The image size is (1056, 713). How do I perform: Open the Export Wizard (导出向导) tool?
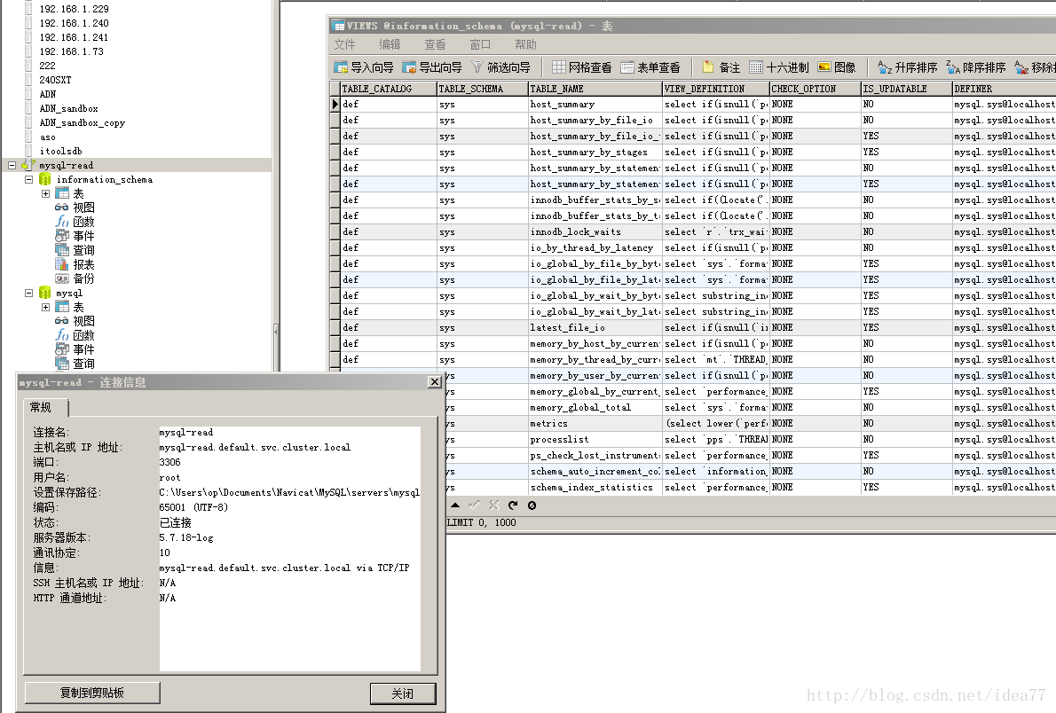click(x=431, y=67)
